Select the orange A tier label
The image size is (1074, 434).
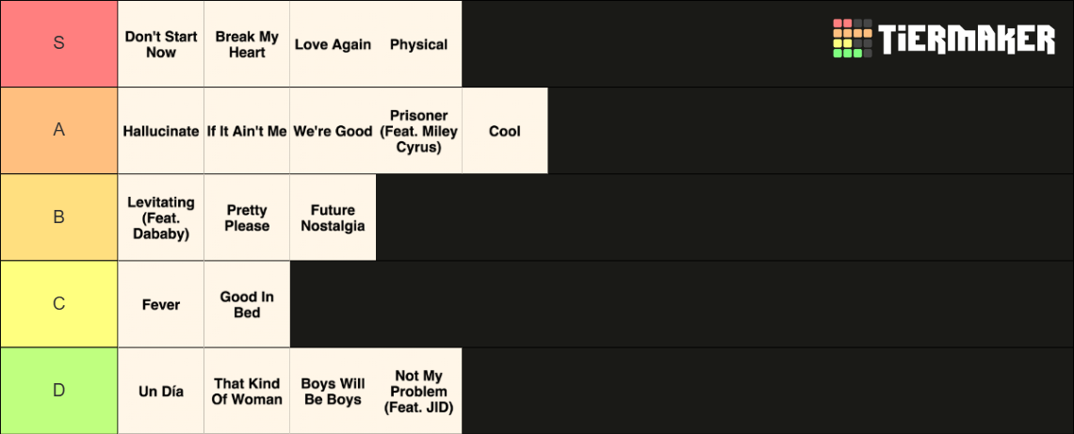tap(59, 130)
